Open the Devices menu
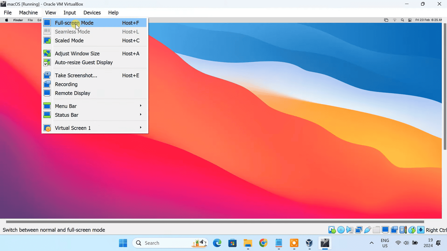The height and width of the screenshot is (251, 447). pos(92,12)
